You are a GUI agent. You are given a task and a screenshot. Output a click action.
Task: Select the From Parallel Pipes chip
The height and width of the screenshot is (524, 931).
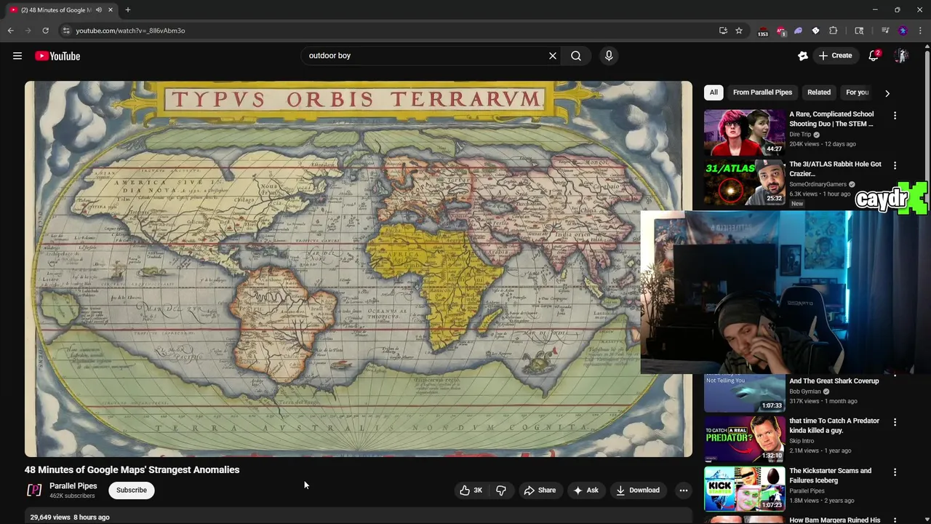coord(762,92)
